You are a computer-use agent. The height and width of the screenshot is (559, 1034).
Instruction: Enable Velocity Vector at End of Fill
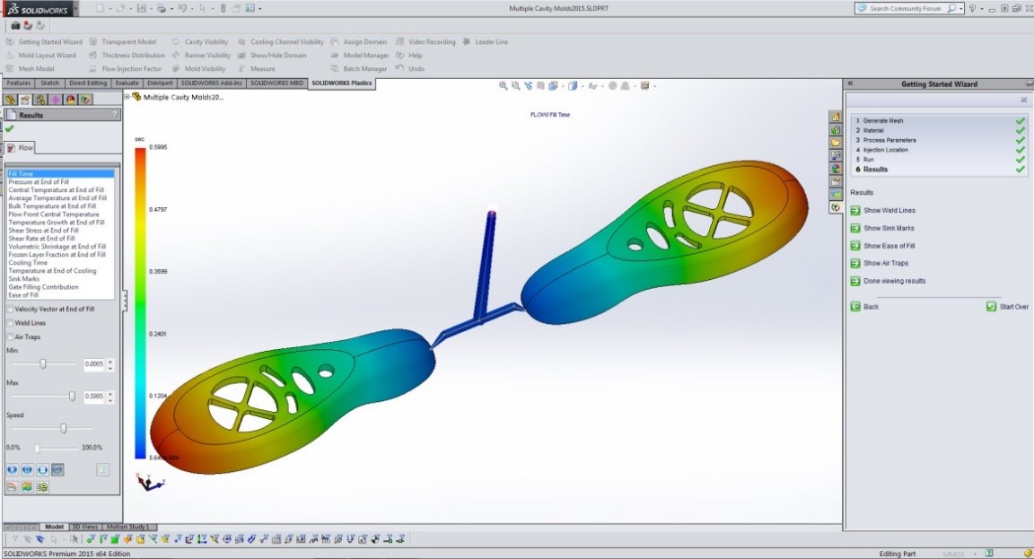pyautogui.click(x=10, y=310)
